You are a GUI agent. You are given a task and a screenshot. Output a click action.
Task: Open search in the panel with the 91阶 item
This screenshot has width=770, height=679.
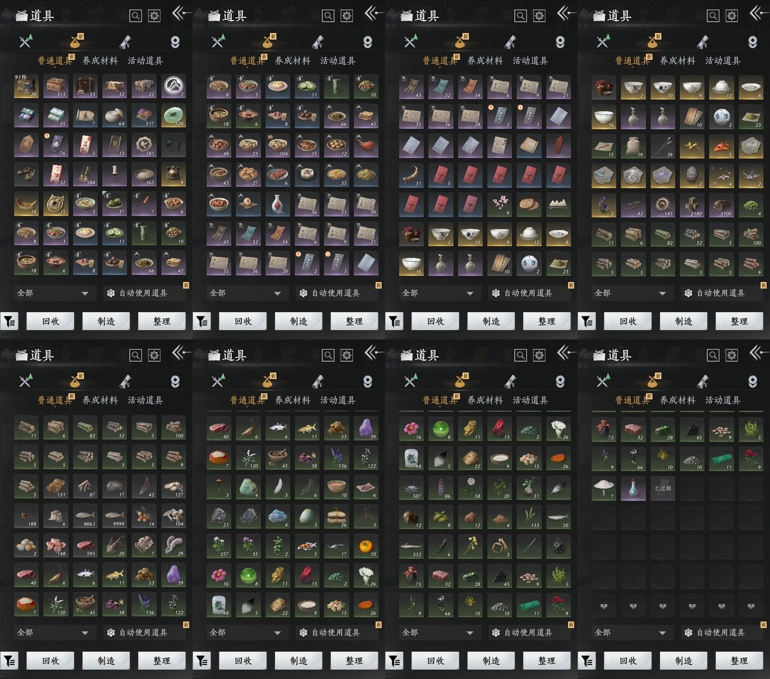tap(135, 16)
